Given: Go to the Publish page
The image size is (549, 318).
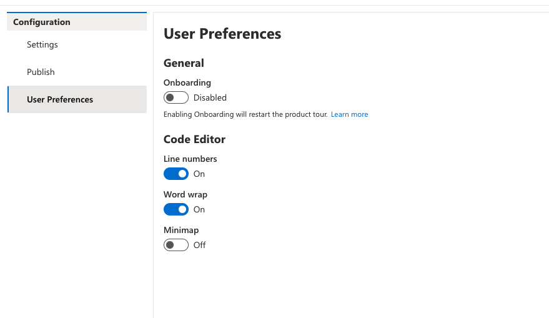Looking at the screenshot, I should tap(41, 72).
